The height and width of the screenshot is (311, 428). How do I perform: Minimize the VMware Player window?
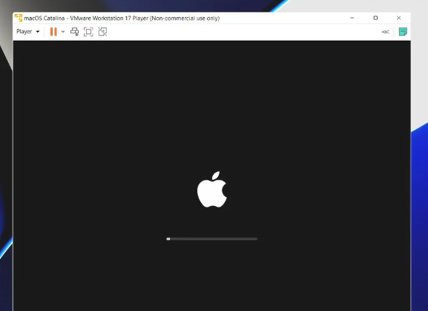(x=352, y=18)
